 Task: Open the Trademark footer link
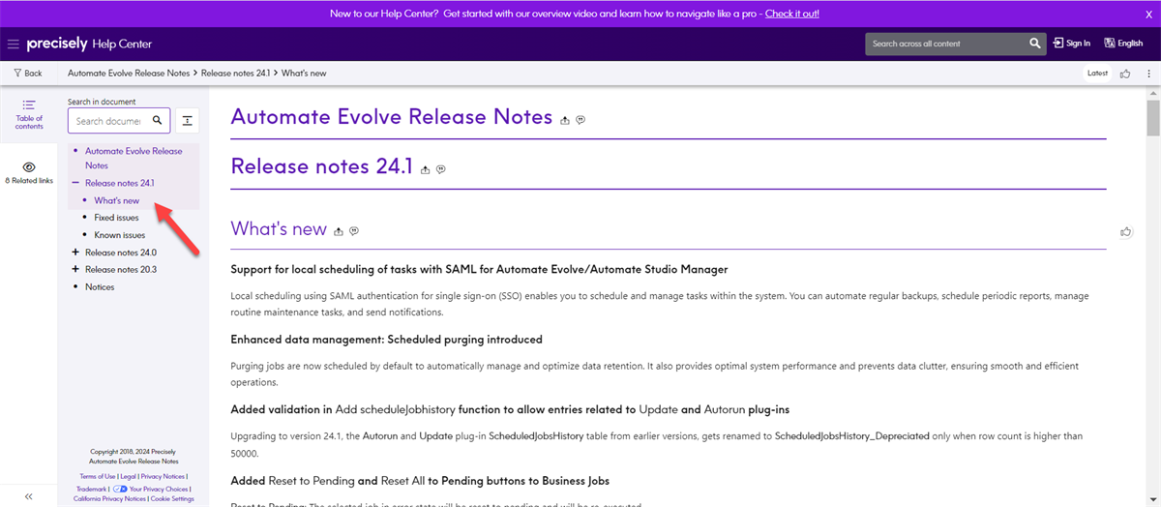pos(91,489)
